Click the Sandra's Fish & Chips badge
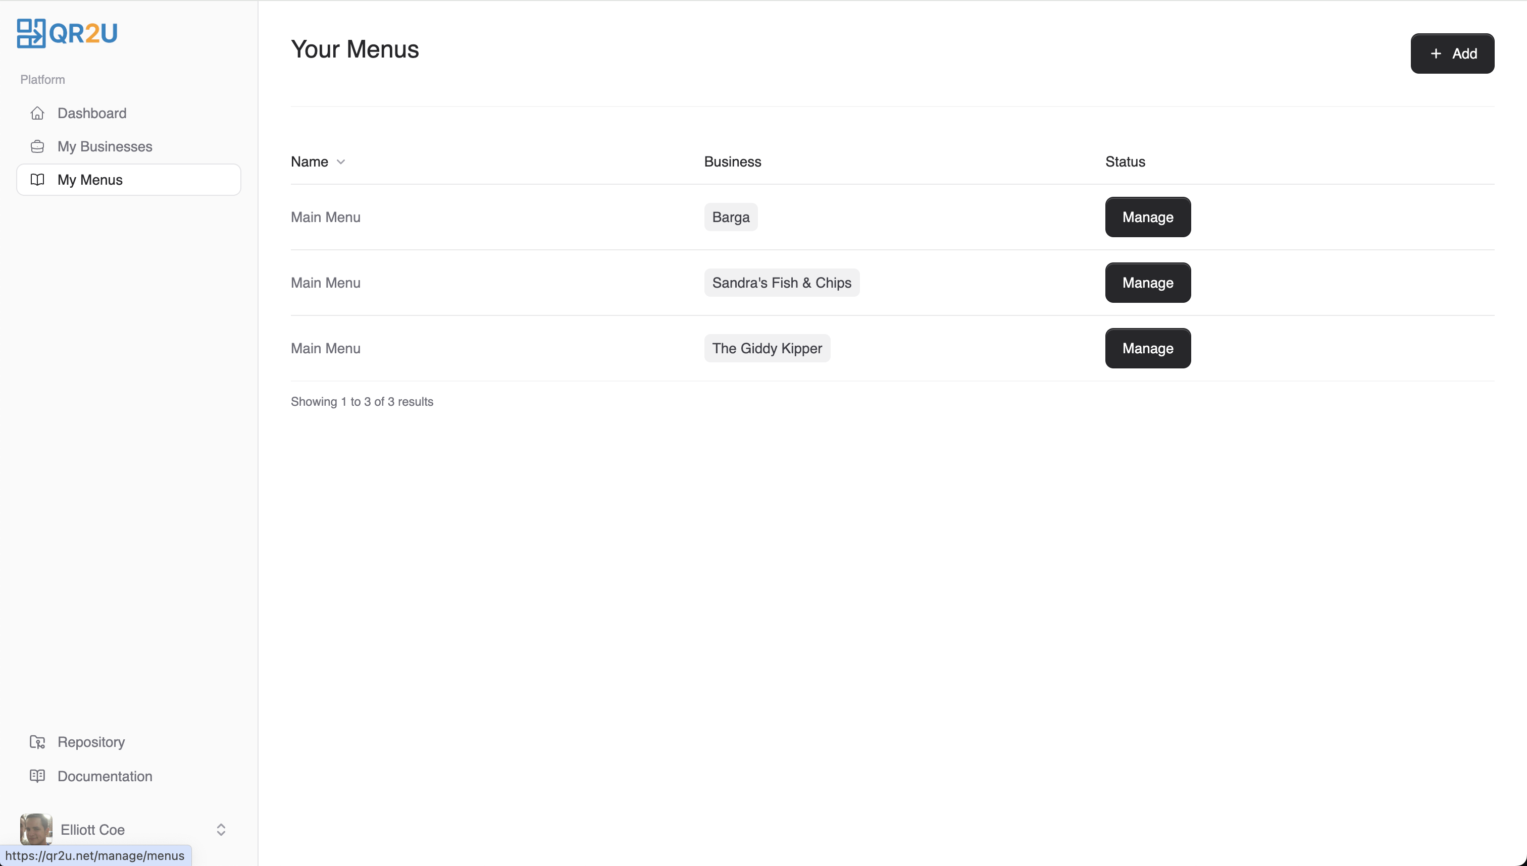This screenshot has width=1527, height=866. pos(781,283)
